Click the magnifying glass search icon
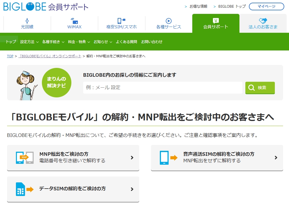The width and height of the screenshot is (289, 206). (x=251, y=87)
